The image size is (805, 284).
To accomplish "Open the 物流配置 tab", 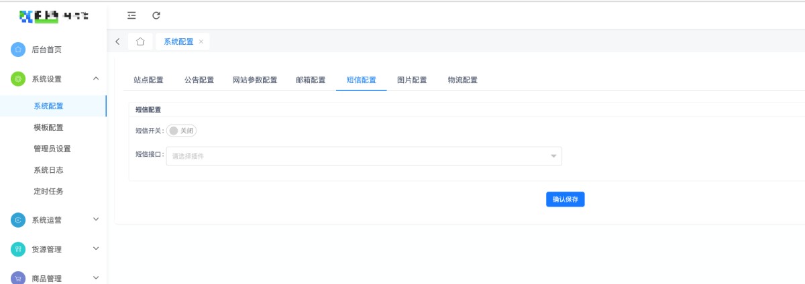I will pos(462,80).
